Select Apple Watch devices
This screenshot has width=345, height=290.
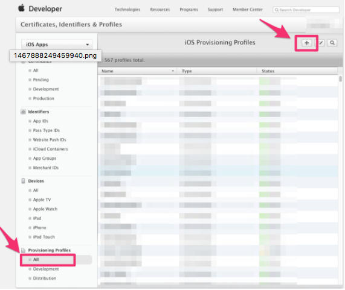[45, 209]
